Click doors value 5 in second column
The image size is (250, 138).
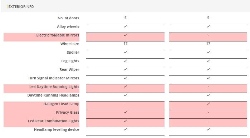(x=208, y=18)
